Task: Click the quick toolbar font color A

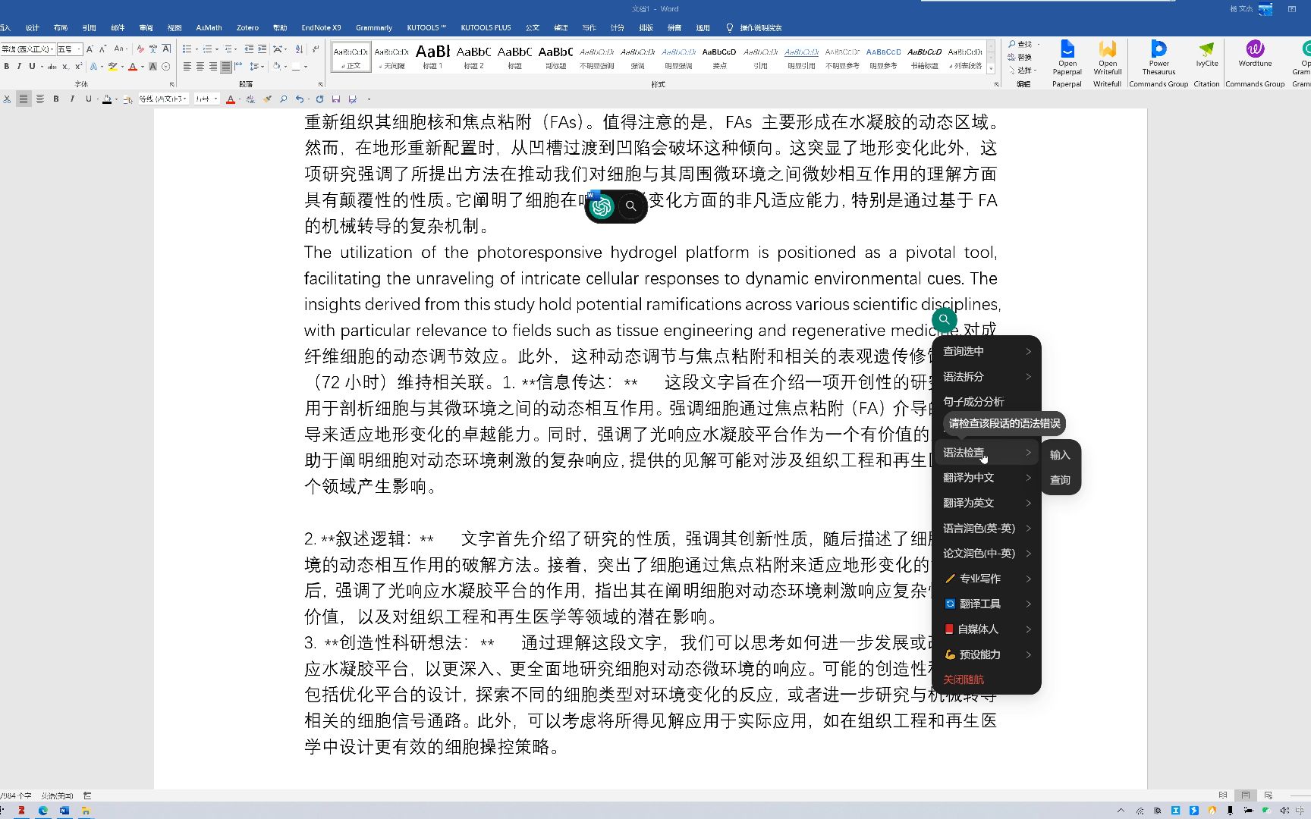Action: point(231,99)
